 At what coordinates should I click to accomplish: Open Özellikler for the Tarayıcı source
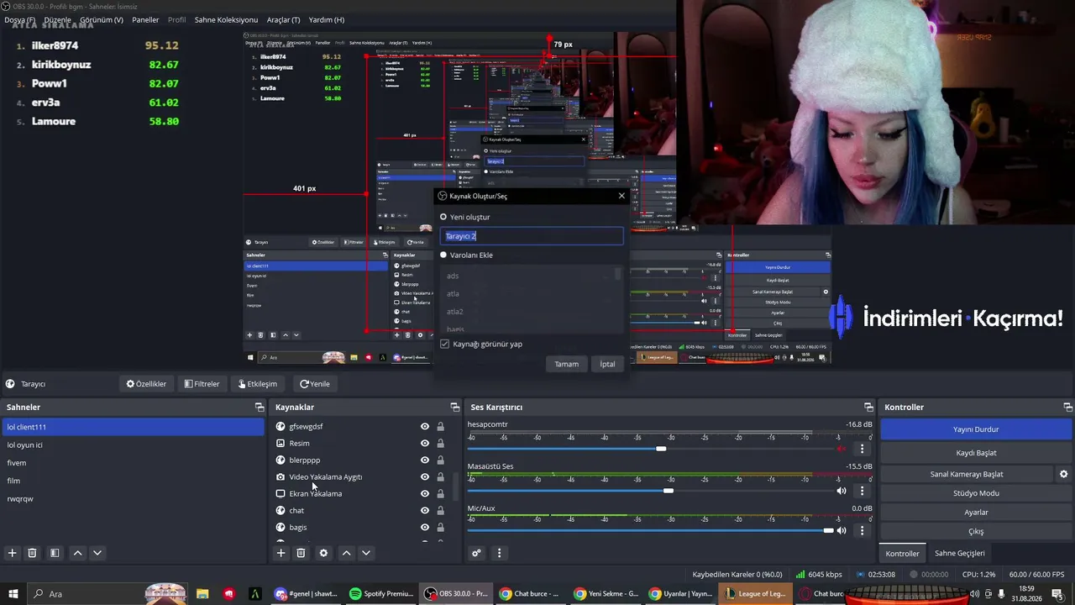[x=146, y=384]
